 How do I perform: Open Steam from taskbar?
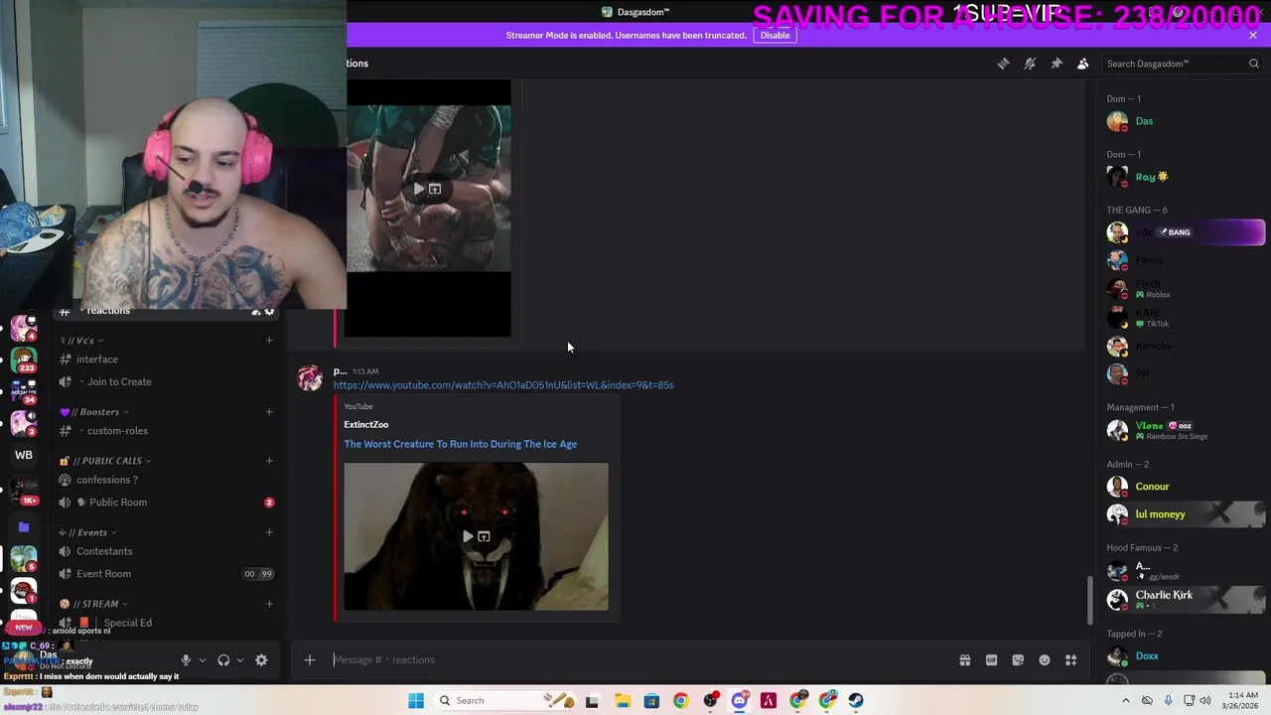pos(856,700)
